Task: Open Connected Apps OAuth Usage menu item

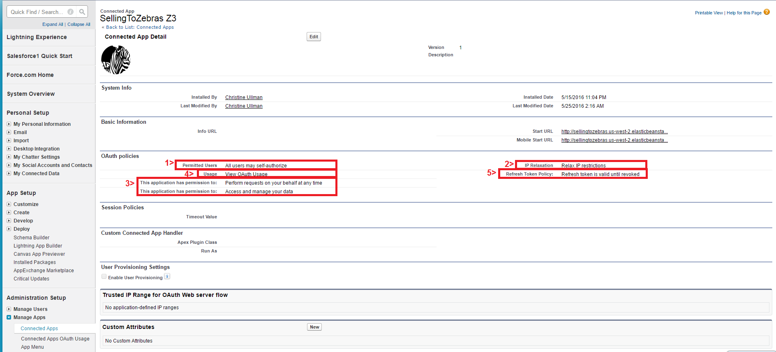Action: point(55,339)
